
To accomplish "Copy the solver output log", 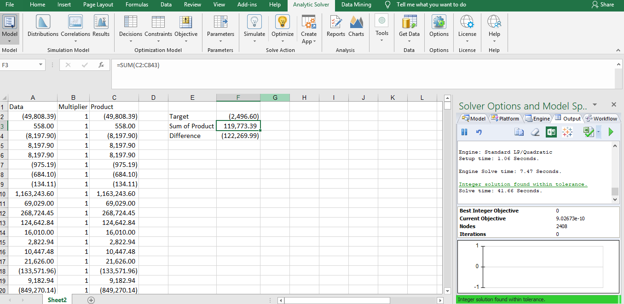I will tap(519, 132).
